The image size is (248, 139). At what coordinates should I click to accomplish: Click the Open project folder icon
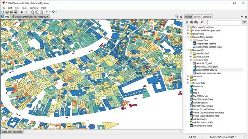pyautogui.click(x=7, y=12)
